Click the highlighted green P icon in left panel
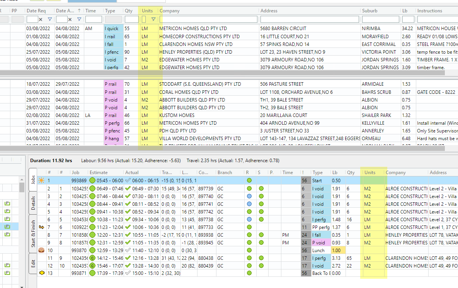This screenshot has width=458, height=288. pyautogui.click(x=7, y=227)
